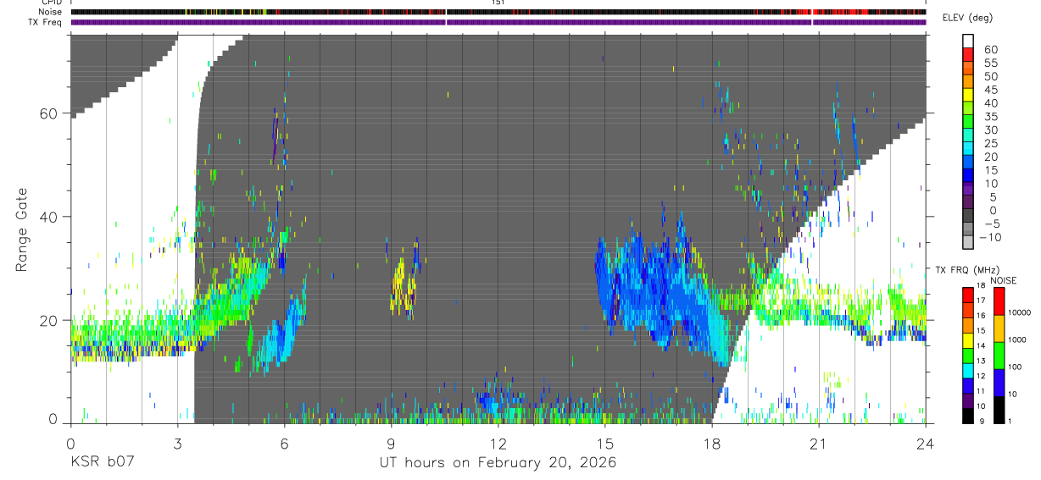Image resolution: width=1041 pixels, height=480 pixels.
Task: Click the '9' hour tick label on x-axis
Action: pos(391,444)
